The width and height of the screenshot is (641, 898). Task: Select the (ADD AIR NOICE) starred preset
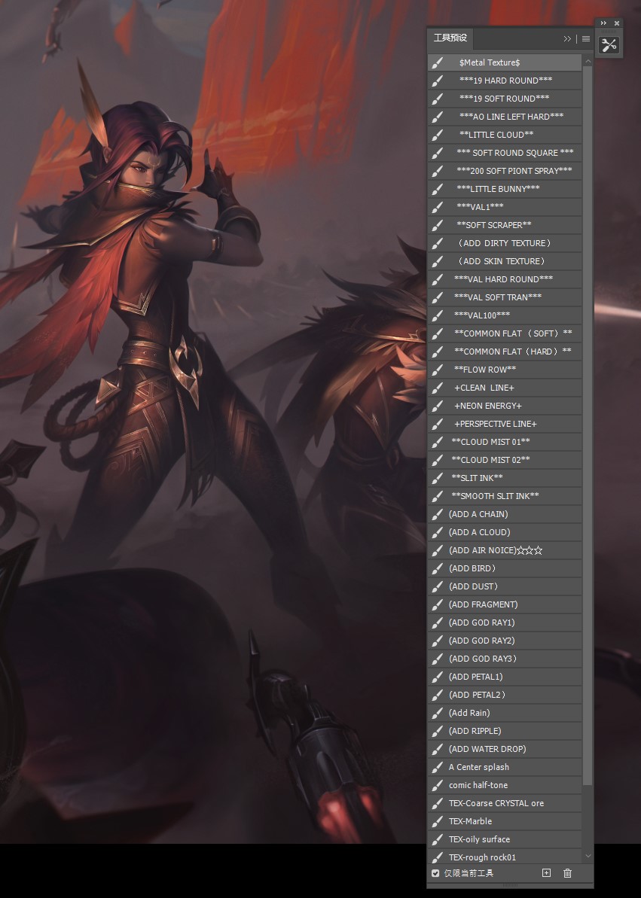click(x=505, y=550)
